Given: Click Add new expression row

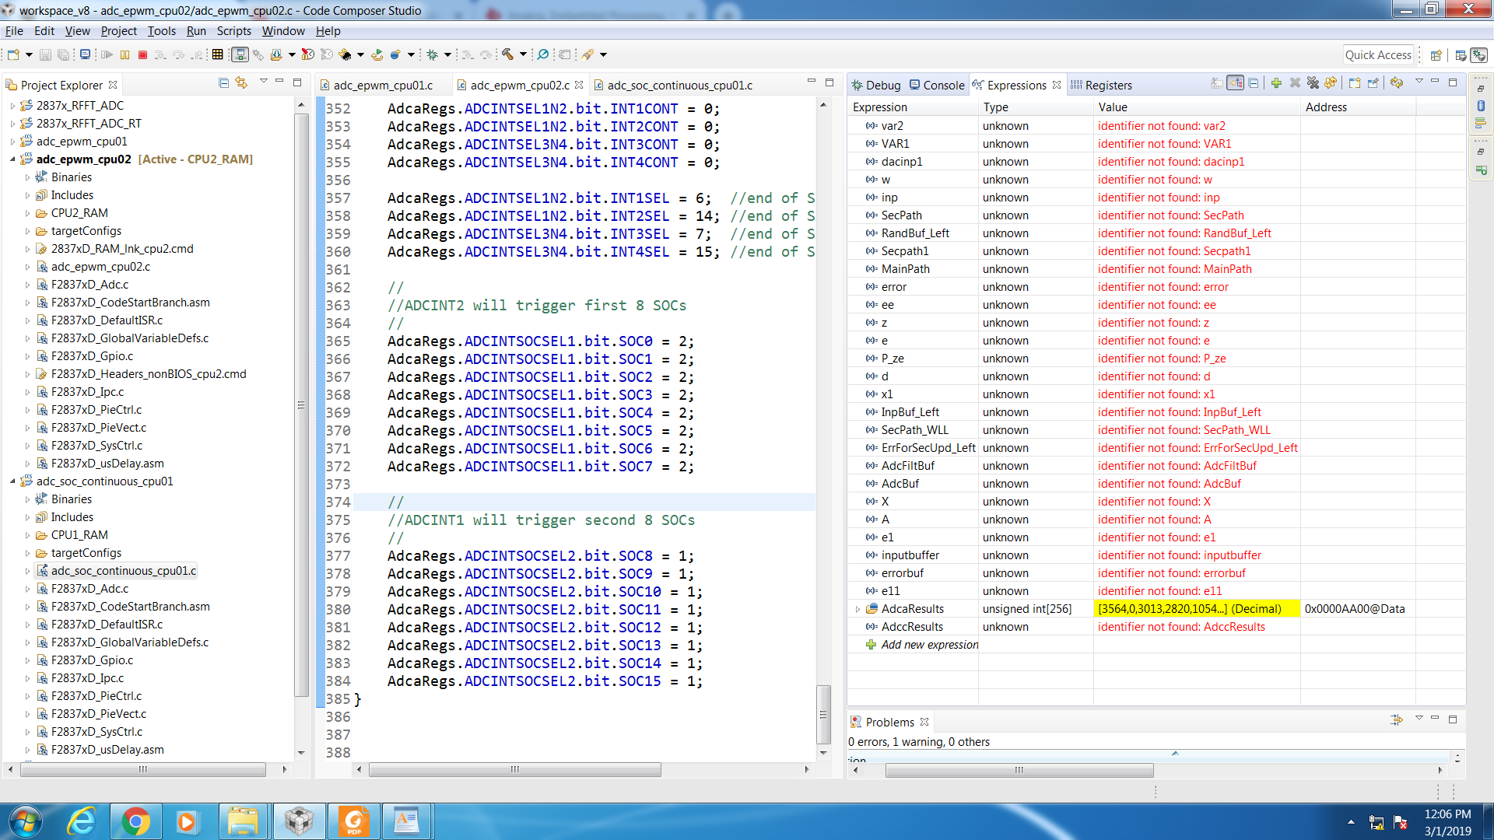Looking at the screenshot, I should tap(922, 645).
